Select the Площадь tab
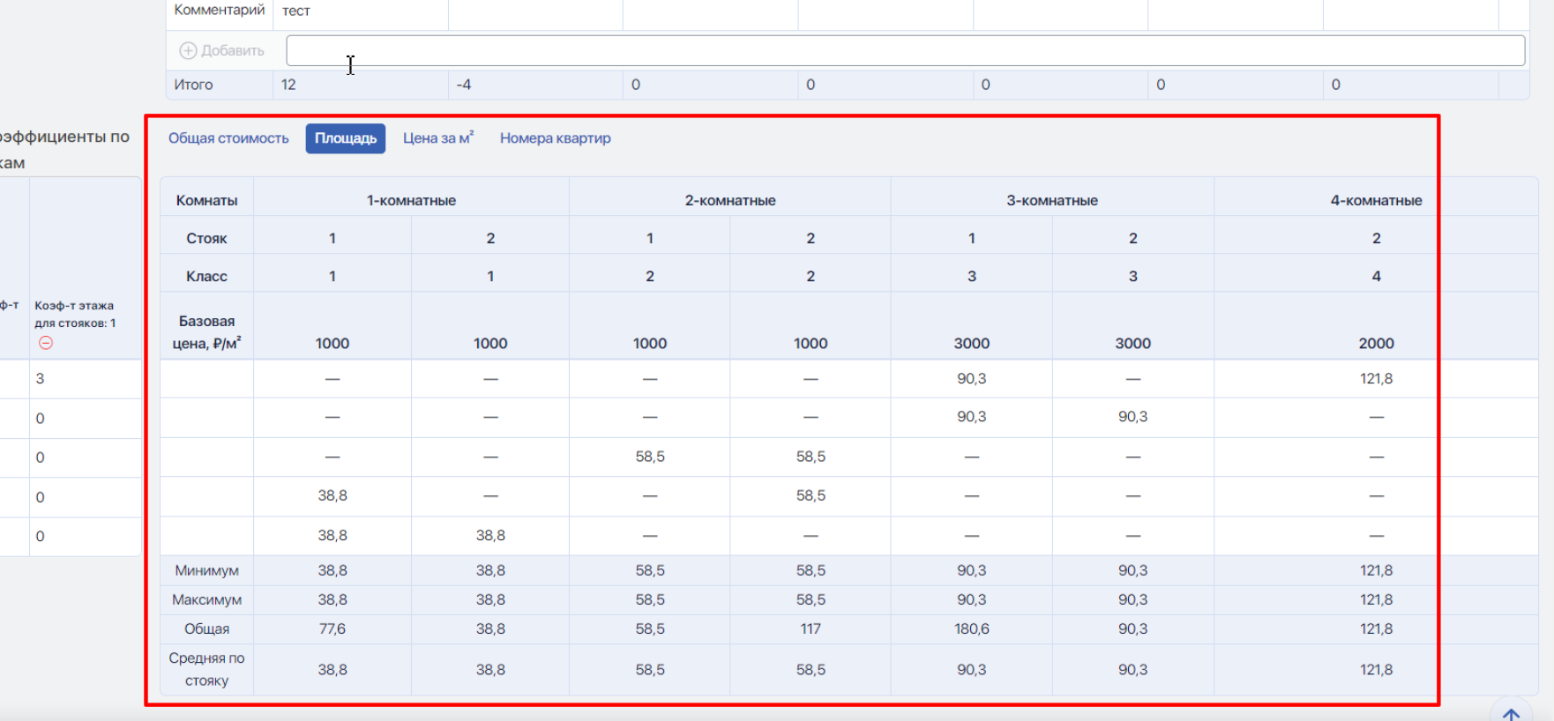Image resolution: width=1554 pixels, height=721 pixels. [x=346, y=138]
